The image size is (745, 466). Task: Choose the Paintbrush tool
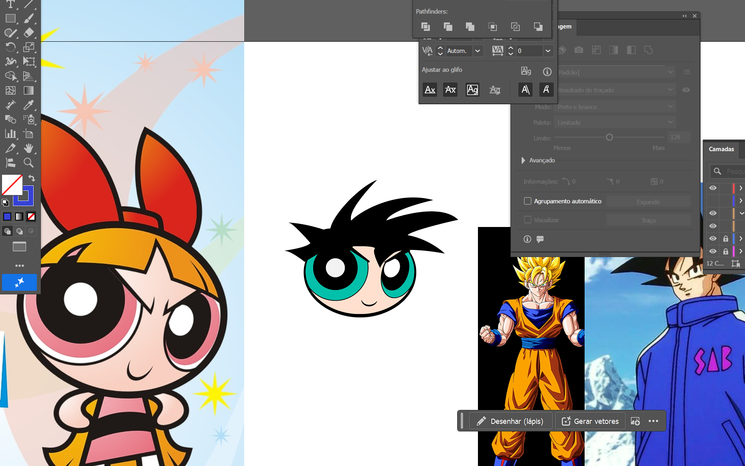pyautogui.click(x=28, y=18)
